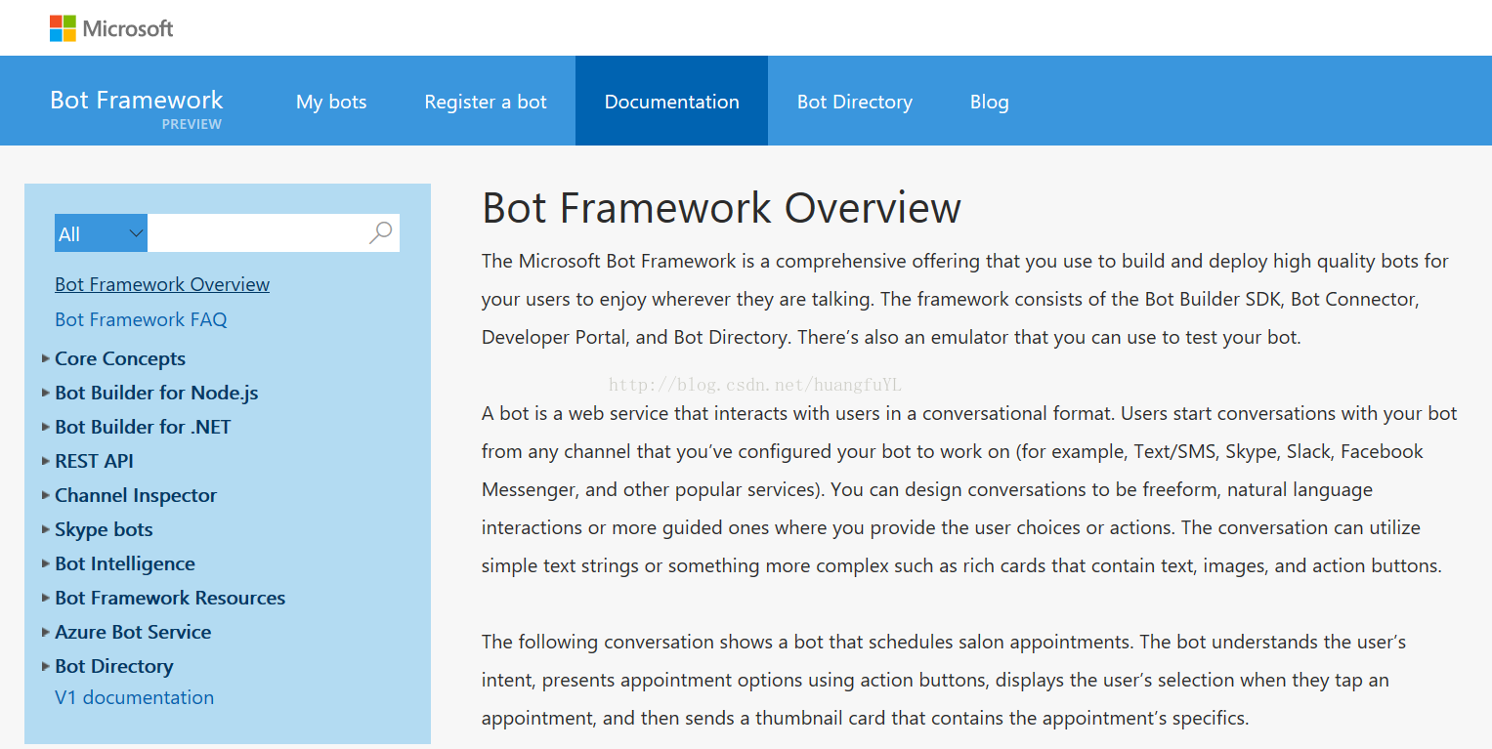The height and width of the screenshot is (749, 1492).
Task: Expand REST API triangle
Action: (46, 461)
